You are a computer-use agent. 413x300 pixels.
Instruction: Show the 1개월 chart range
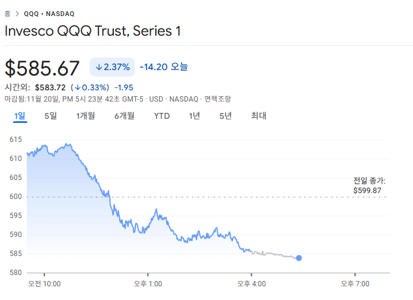coord(85,116)
